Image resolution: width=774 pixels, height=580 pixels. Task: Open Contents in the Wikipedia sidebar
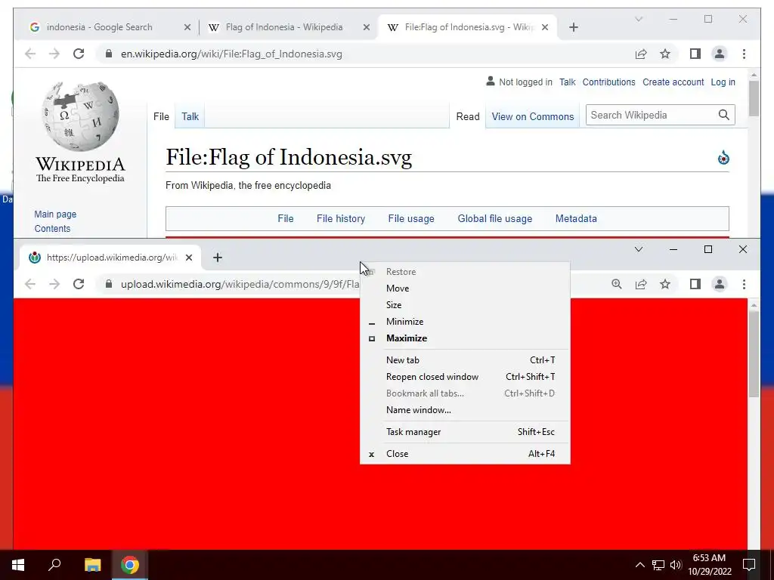[x=52, y=228]
